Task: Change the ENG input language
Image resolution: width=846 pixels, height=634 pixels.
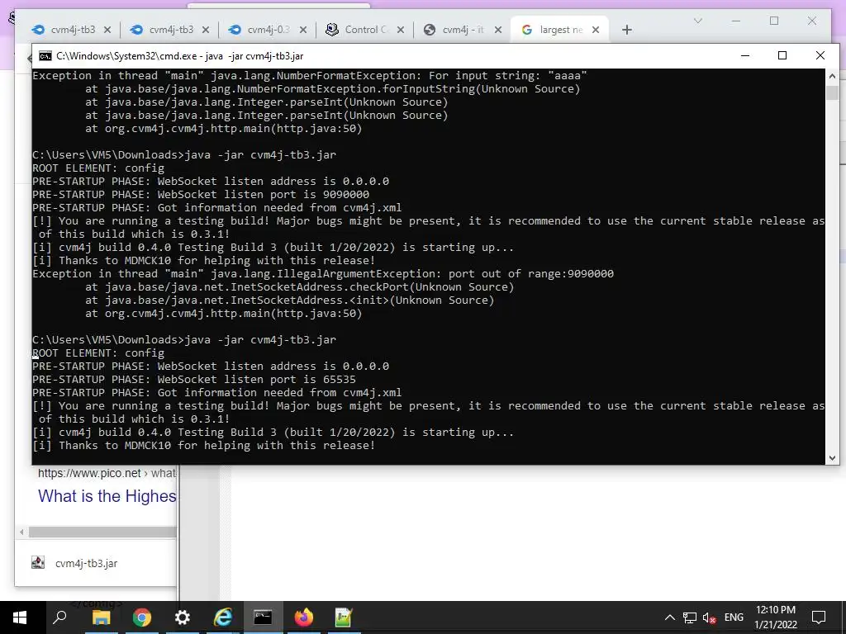Action: click(x=734, y=617)
